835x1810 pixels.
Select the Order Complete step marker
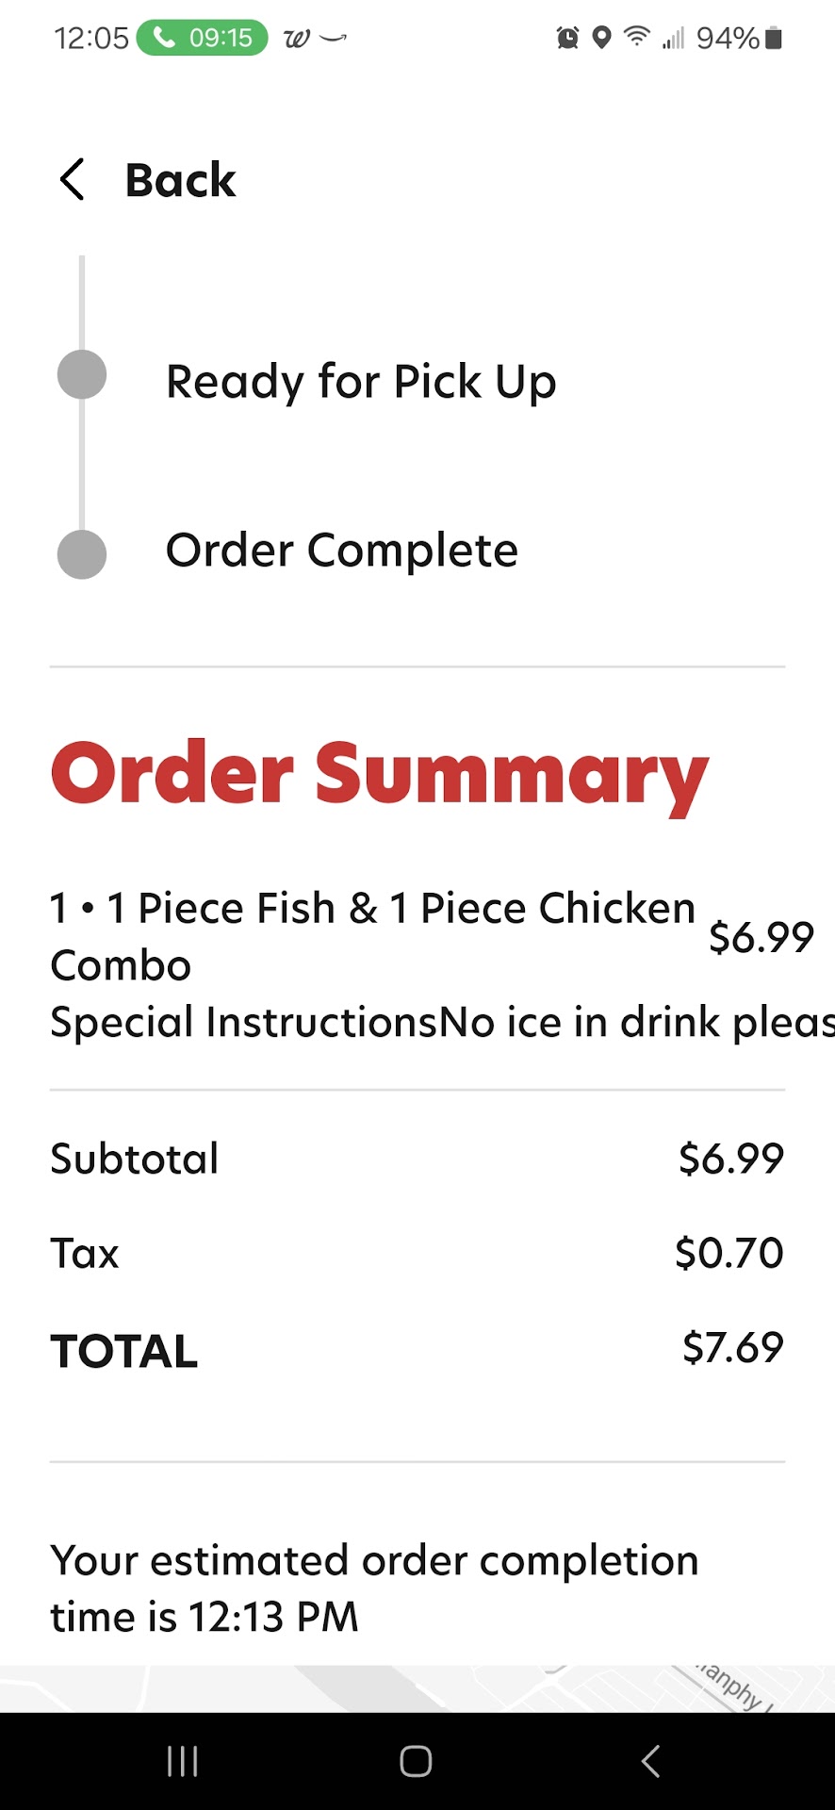82,554
